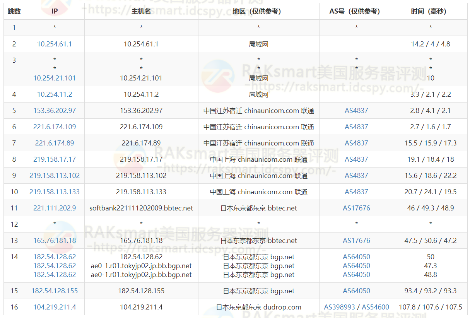
Task: Click the 地区（仅供参考） column header
Action: (x=258, y=12)
